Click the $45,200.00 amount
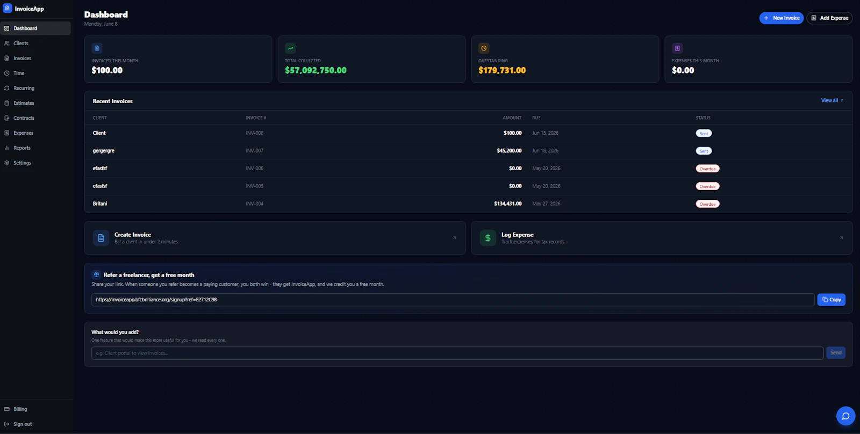 (509, 151)
